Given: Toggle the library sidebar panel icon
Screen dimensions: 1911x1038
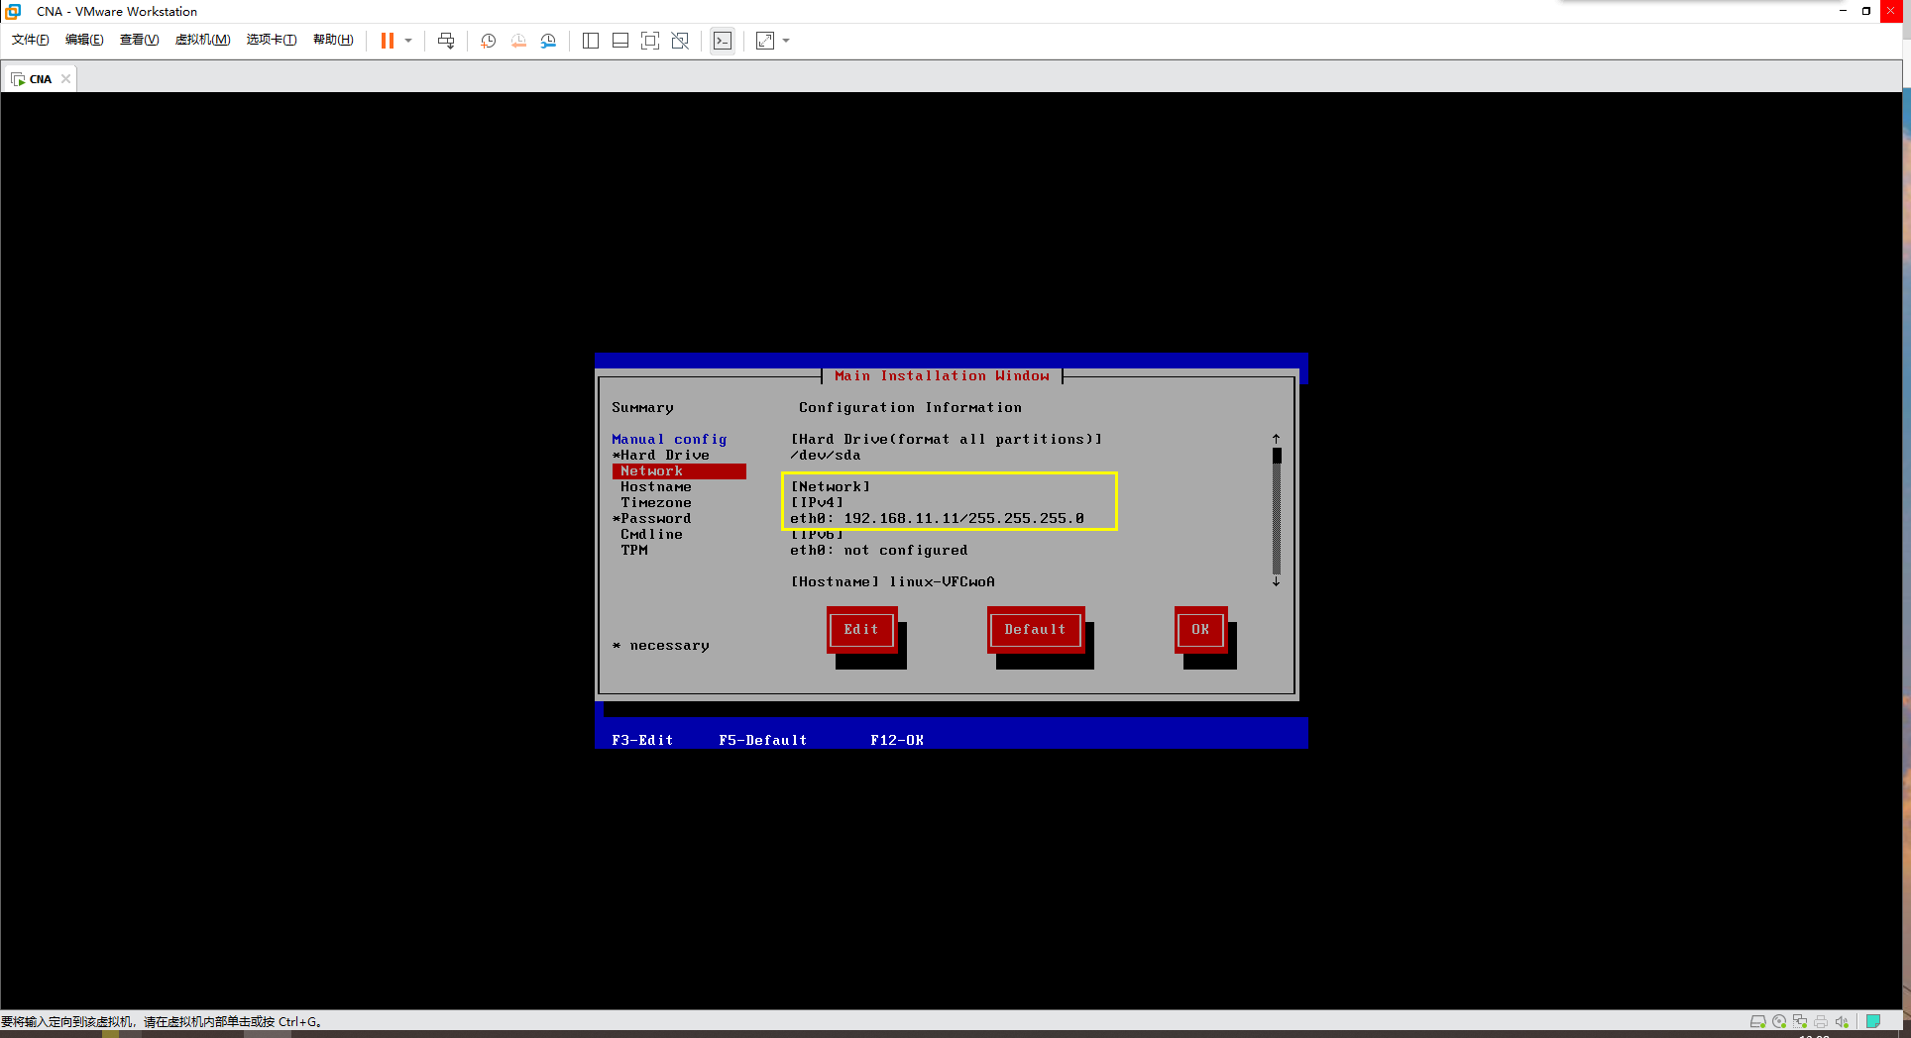Looking at the screenshot, I should 591,41.
